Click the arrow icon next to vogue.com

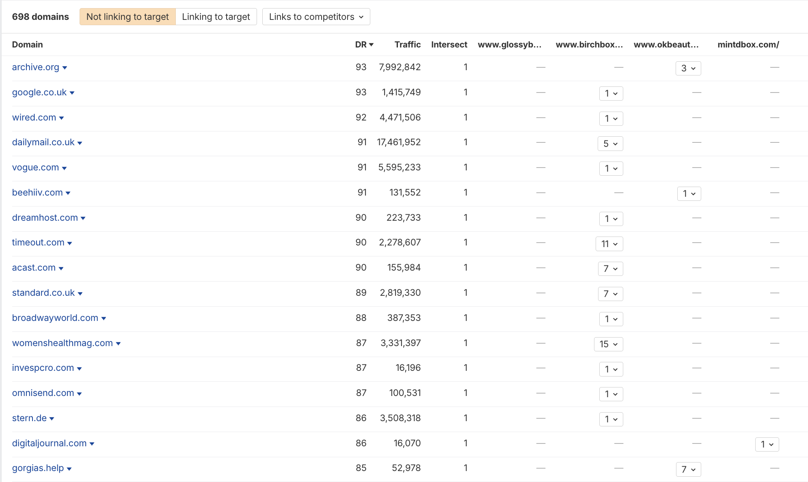click(64, 168)
